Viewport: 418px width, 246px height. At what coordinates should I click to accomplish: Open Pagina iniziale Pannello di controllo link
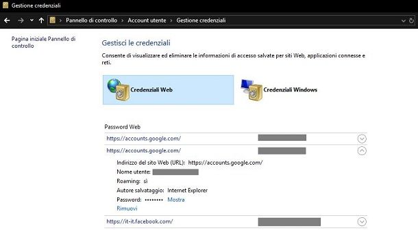pyautogui.click(x=43, y=42)
